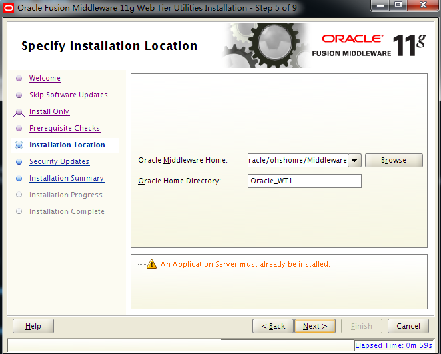Open the Skip Software Updates step
Screen dimensions: 441x354
68,95
